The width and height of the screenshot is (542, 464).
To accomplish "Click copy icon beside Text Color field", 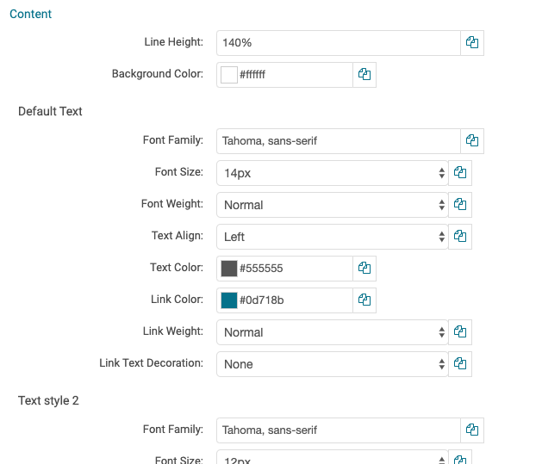I will tap(364, 269).
